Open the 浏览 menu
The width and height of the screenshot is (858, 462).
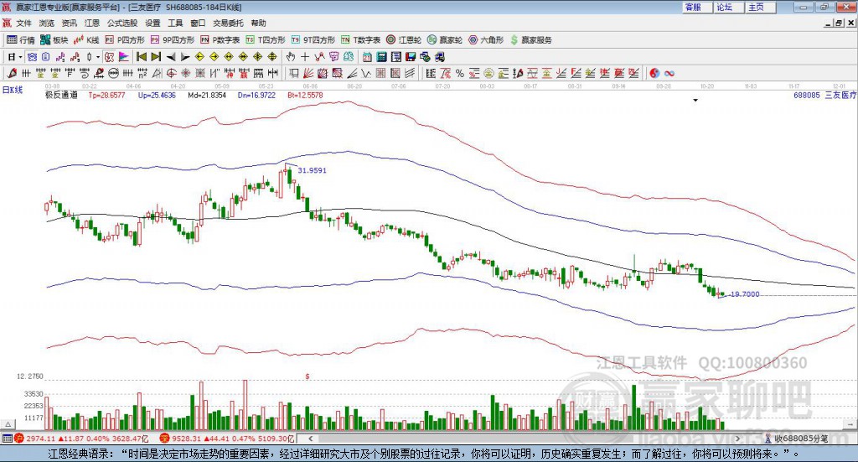47,23
